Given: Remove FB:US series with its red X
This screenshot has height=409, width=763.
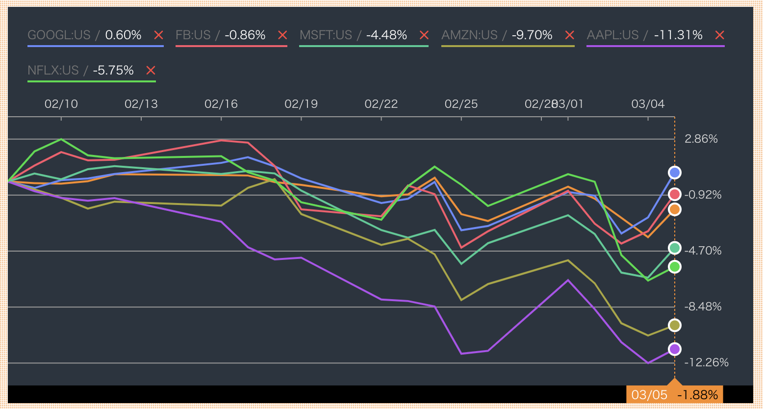Looking at the screenshot, I should (x=282, y=35).
